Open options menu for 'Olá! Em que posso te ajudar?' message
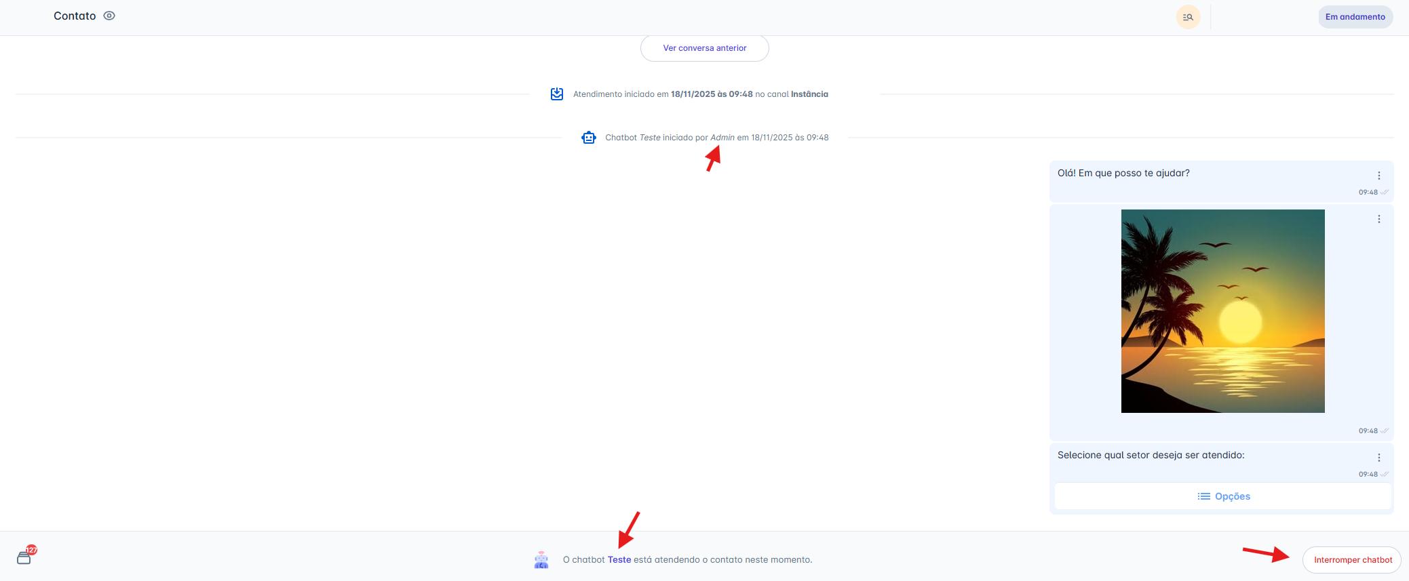Image resolution: width=1409 pixels, height=581 pixels. click(1378, 176)
